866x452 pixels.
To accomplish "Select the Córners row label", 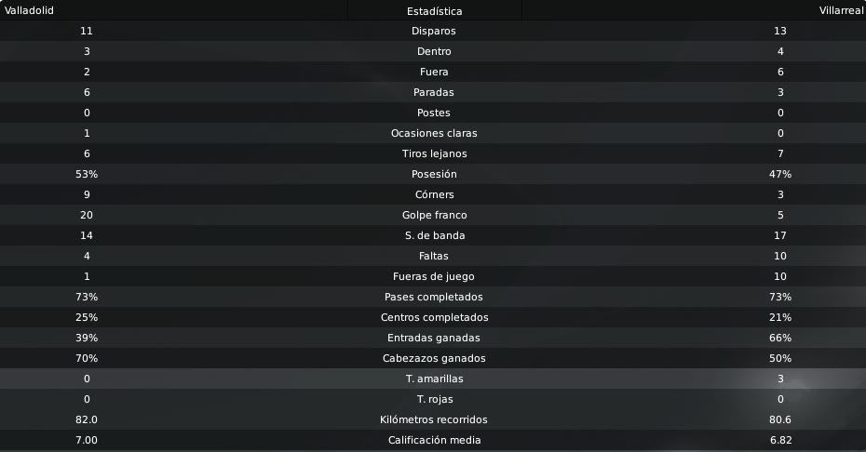I will point(434,194).
